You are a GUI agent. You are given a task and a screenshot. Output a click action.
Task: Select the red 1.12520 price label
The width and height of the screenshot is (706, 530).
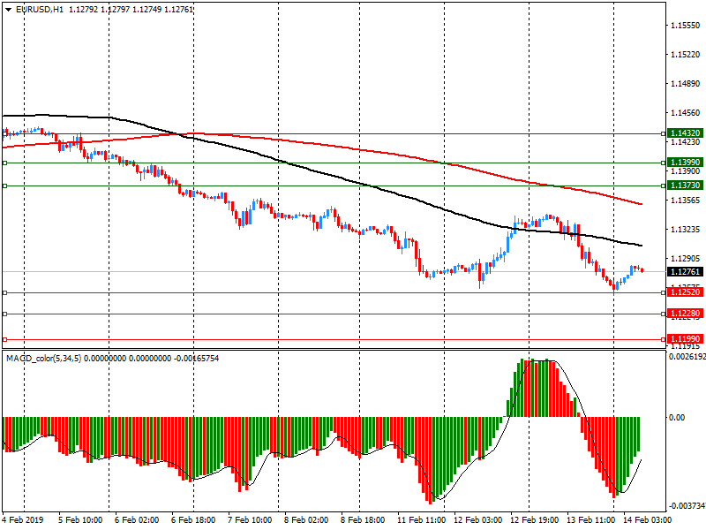coord(684,292)
